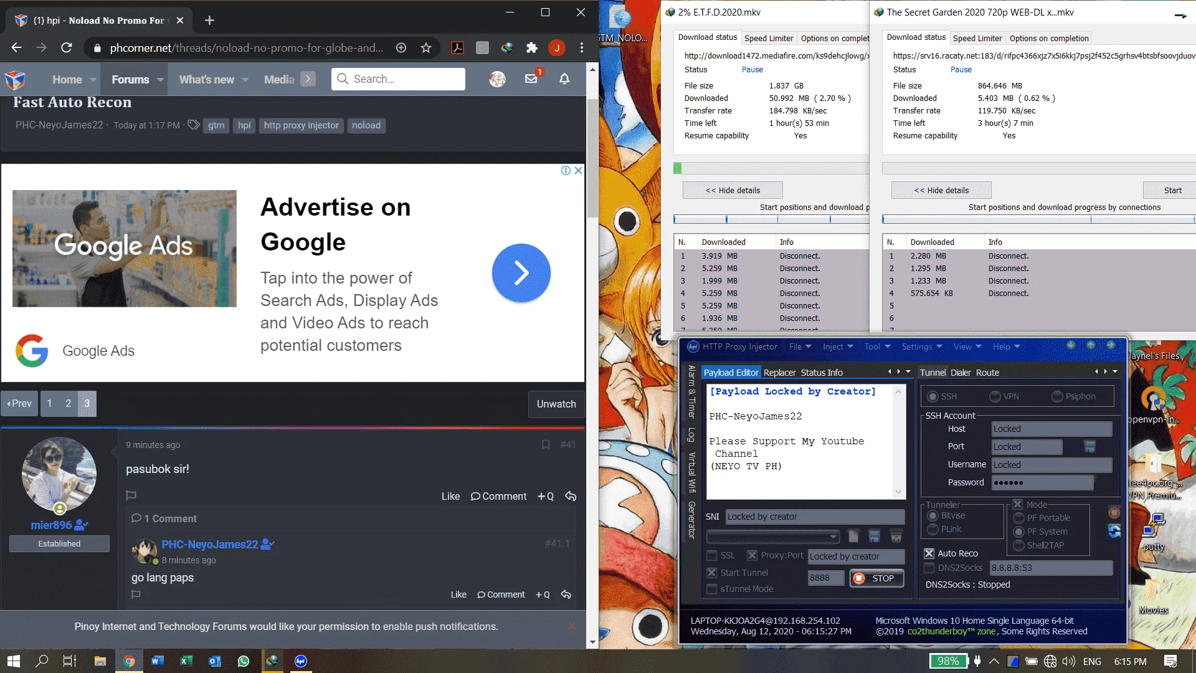
Task: Bookmark this page with Chrome star icon
Action: (x=426, y=47)
